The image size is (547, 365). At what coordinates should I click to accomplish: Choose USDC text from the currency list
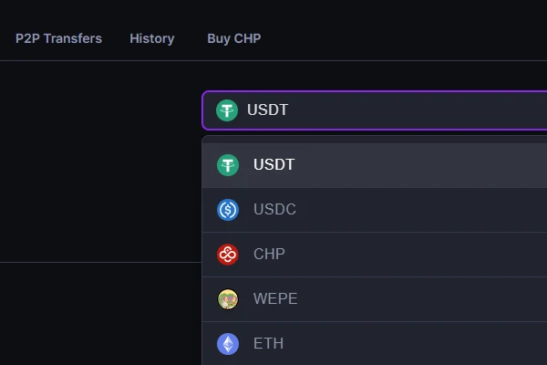[274, 210]
